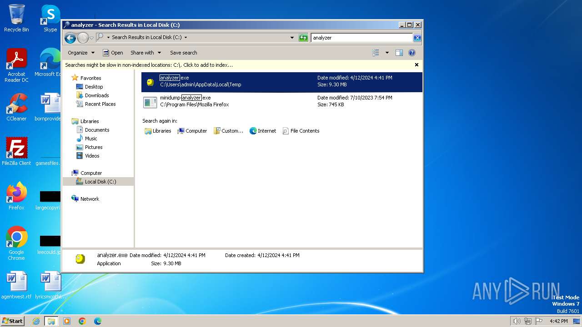Open agentwest.rtf document on desktop

(16, 286)
